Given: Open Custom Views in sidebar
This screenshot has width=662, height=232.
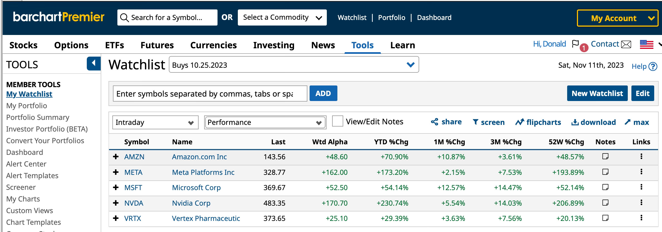Looking at the screenshot, I should point(29,210).
